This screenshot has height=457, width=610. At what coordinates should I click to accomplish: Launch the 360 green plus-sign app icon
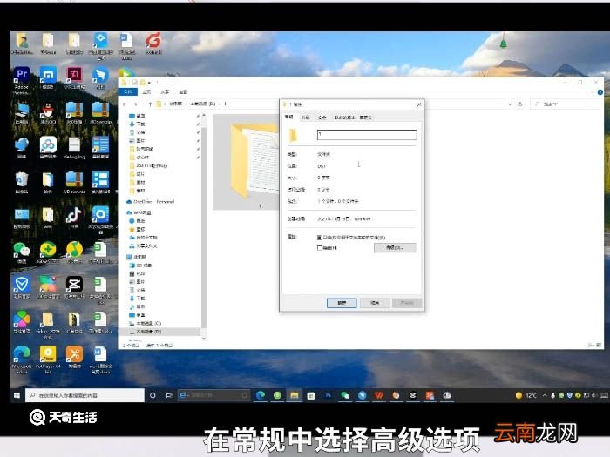pos(48,252)
